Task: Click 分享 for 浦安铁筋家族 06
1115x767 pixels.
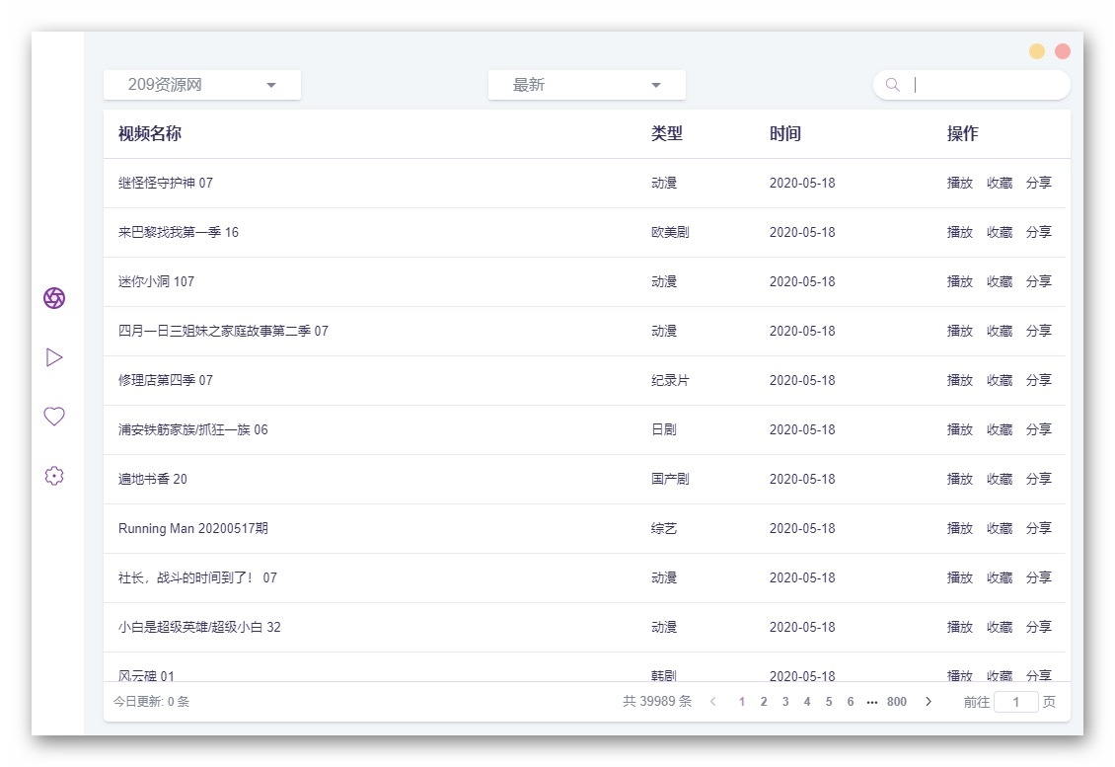Action: click(x=1038, y=429)
